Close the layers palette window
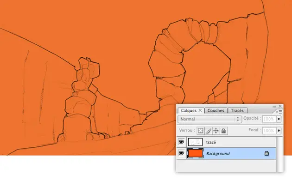Viewport: 292px width, 181px height. [280, 106]
